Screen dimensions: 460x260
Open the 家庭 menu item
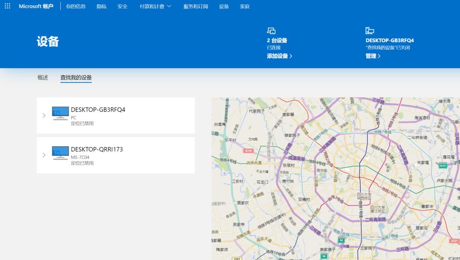[x=245, y=6]
